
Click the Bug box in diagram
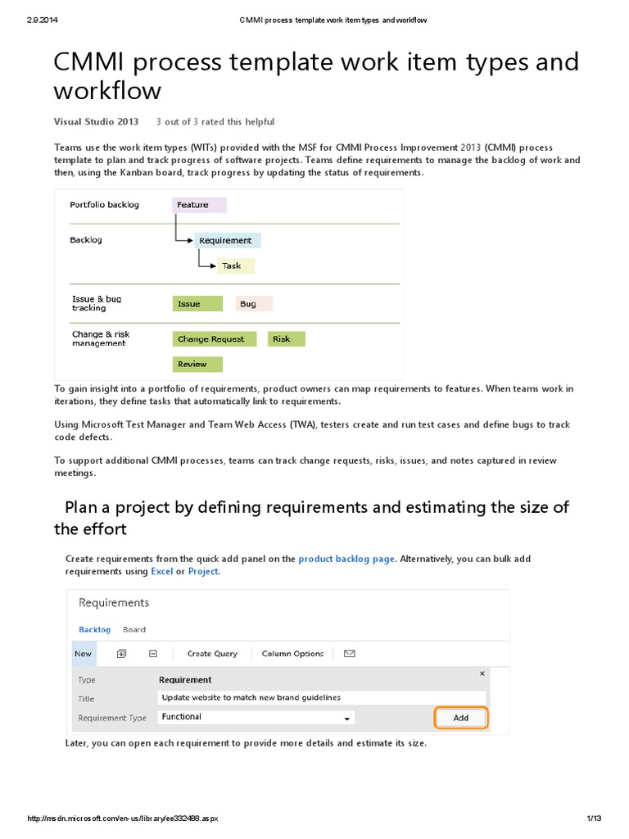point(253,304)
